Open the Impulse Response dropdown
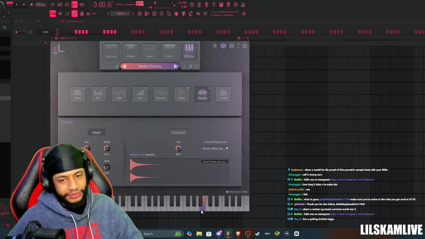Screen dimensions: 425x239 [215, 148]
